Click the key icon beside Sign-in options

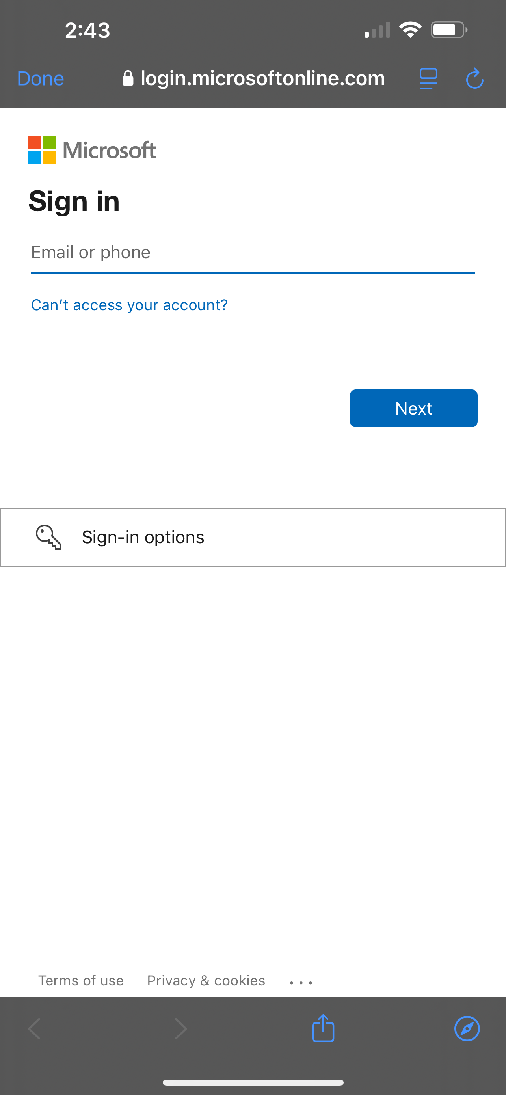(x=48, y=537)
